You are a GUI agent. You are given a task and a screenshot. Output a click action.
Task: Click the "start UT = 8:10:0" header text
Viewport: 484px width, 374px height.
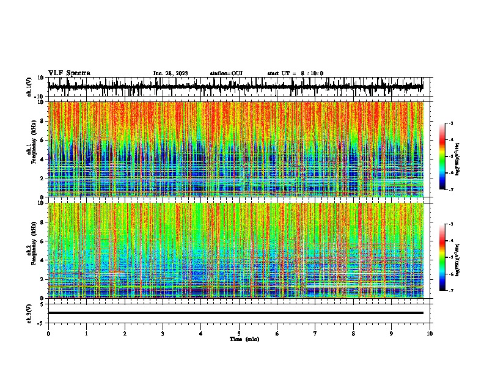click(x=295, y=73)
